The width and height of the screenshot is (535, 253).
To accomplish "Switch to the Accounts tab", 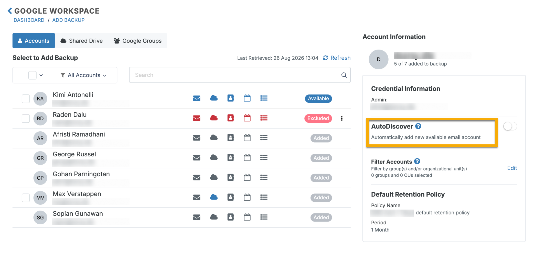I will tap(34, 41).
